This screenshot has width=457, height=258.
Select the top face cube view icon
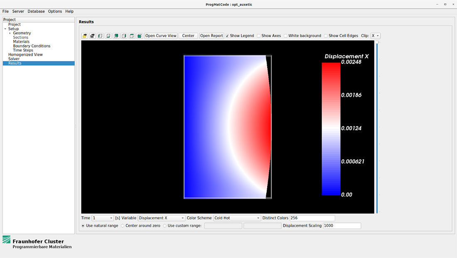coord(132,36)
